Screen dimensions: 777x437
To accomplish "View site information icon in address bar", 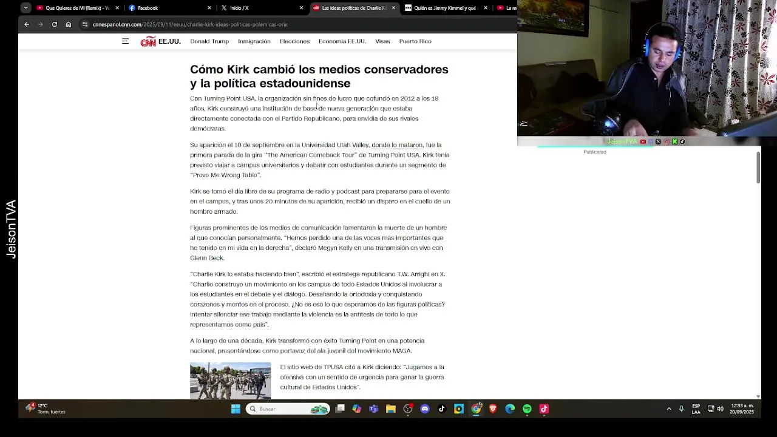I will click(86, 24).
